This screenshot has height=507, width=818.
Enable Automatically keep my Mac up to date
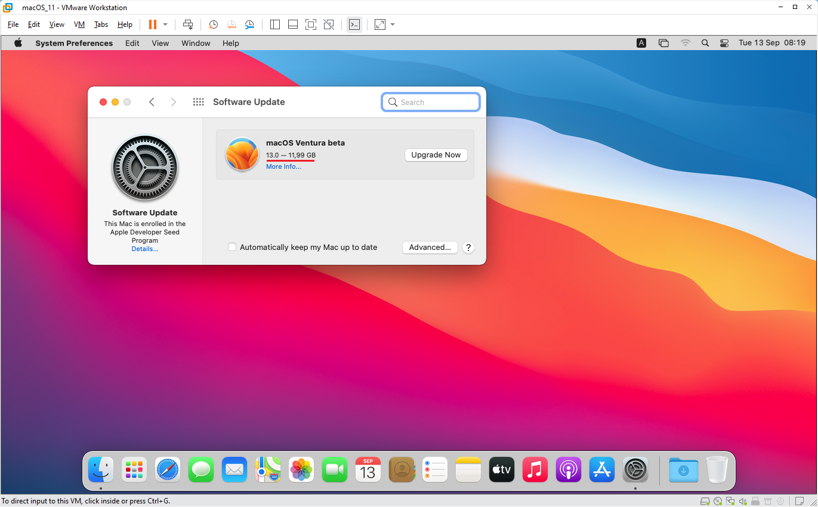coord(232,247)
